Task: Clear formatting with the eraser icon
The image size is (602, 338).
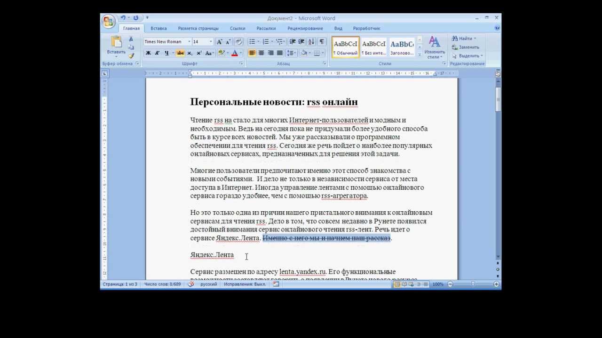Action: click(238, 42)
